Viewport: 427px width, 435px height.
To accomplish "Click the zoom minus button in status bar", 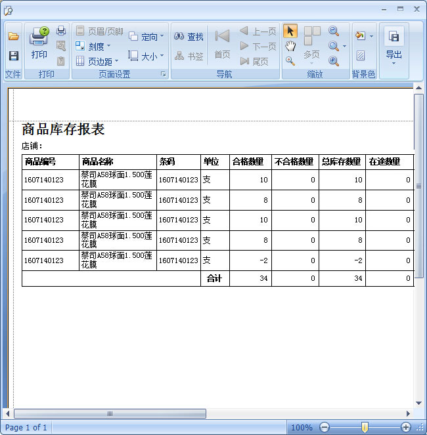I will coord(324,427).
